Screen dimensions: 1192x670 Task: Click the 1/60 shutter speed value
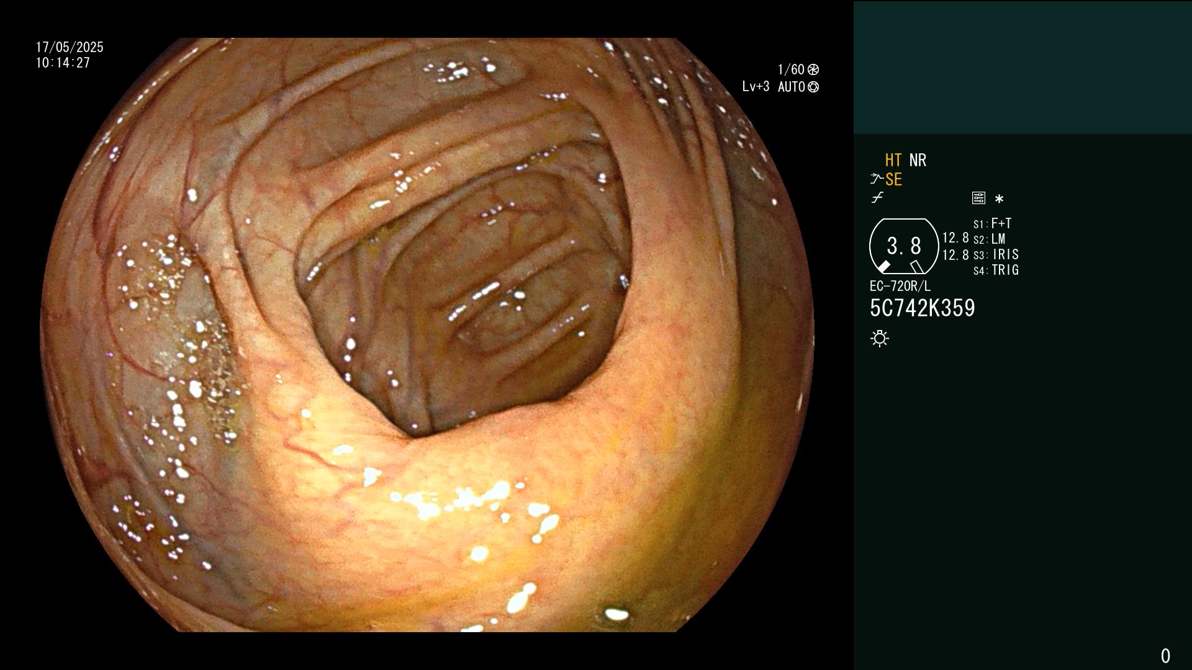point(791,69)
